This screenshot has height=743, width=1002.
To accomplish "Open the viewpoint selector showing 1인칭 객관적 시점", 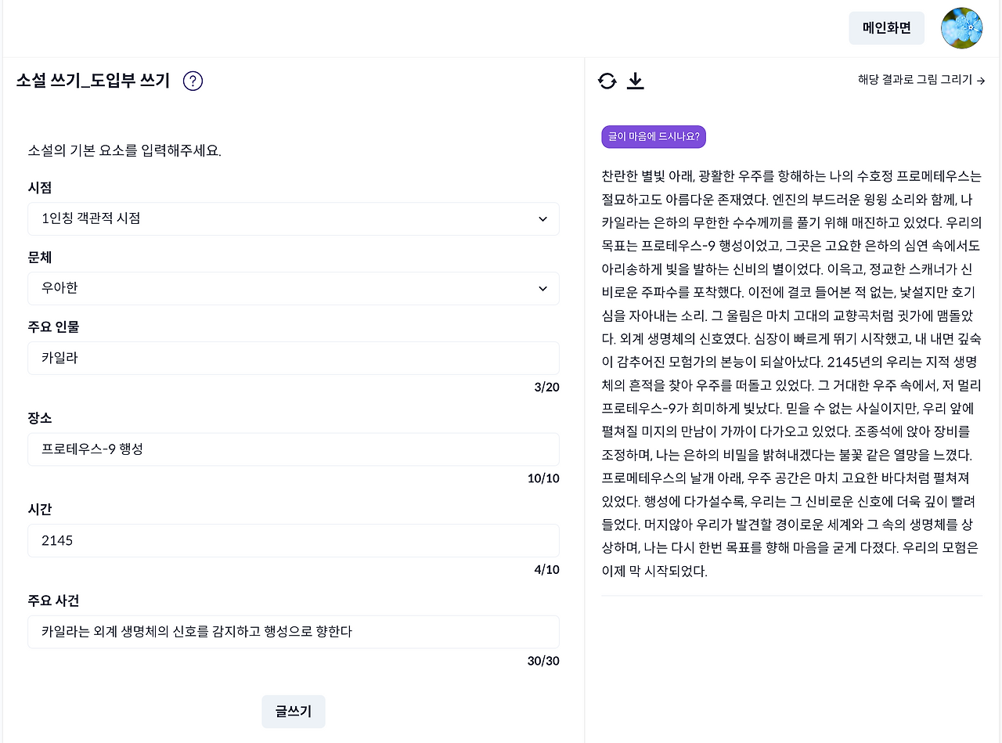I will [294, 219].
